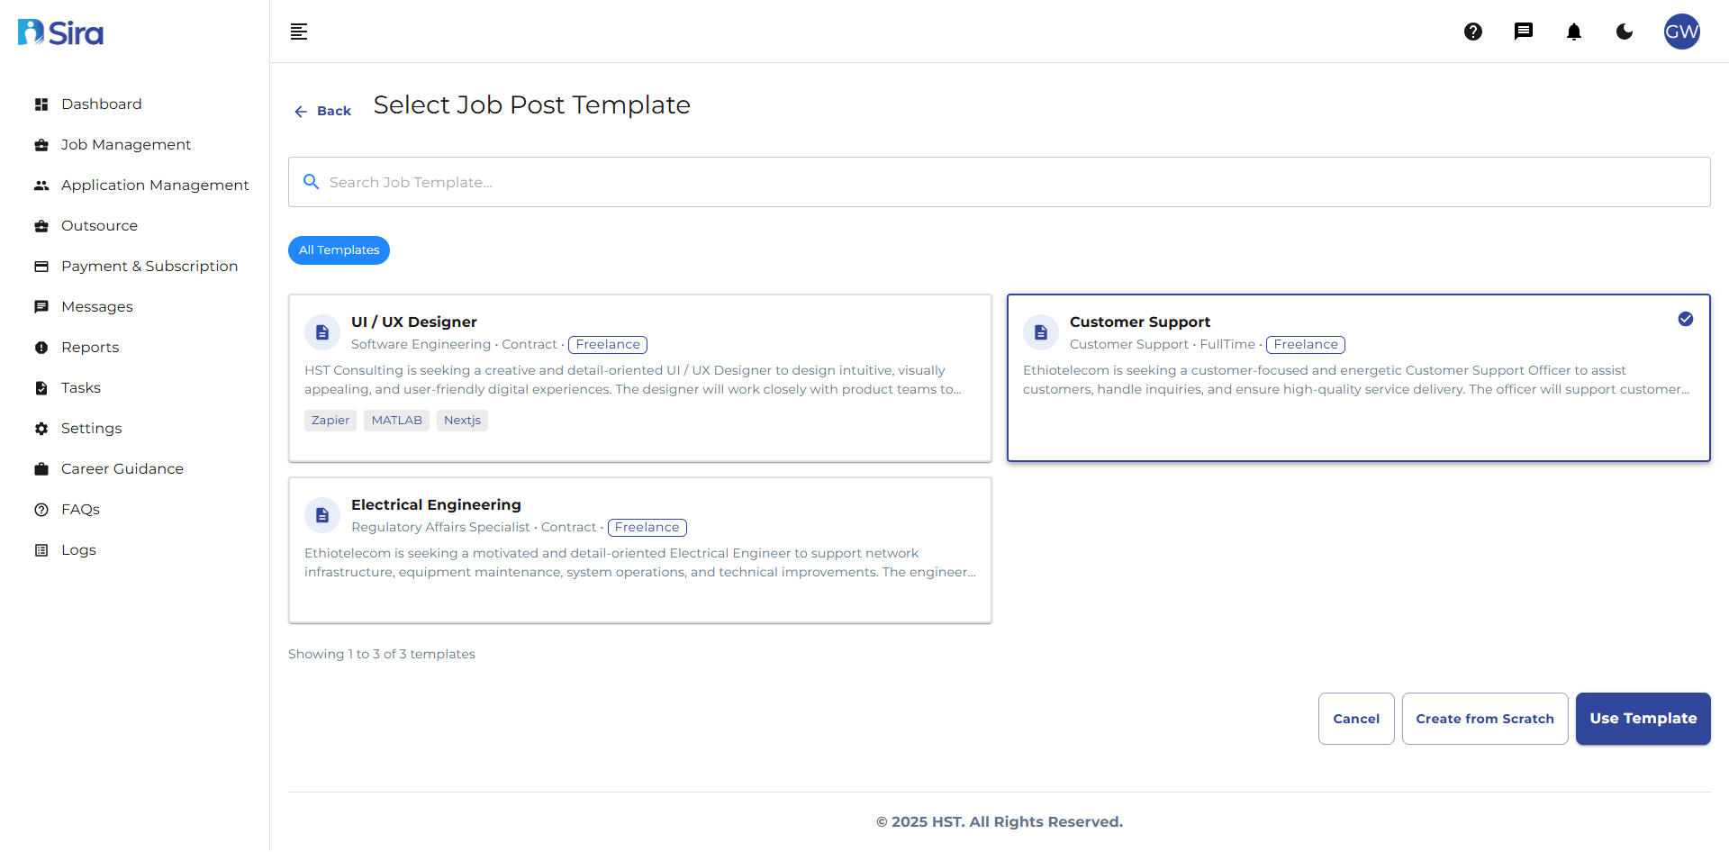This screenshot has width=1729, height=852.
Task: Expand Career Guidance in the sidebar
Action: click(122, 468)
